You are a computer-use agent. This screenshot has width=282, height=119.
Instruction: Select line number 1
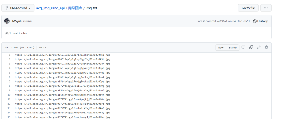point(10,55)
